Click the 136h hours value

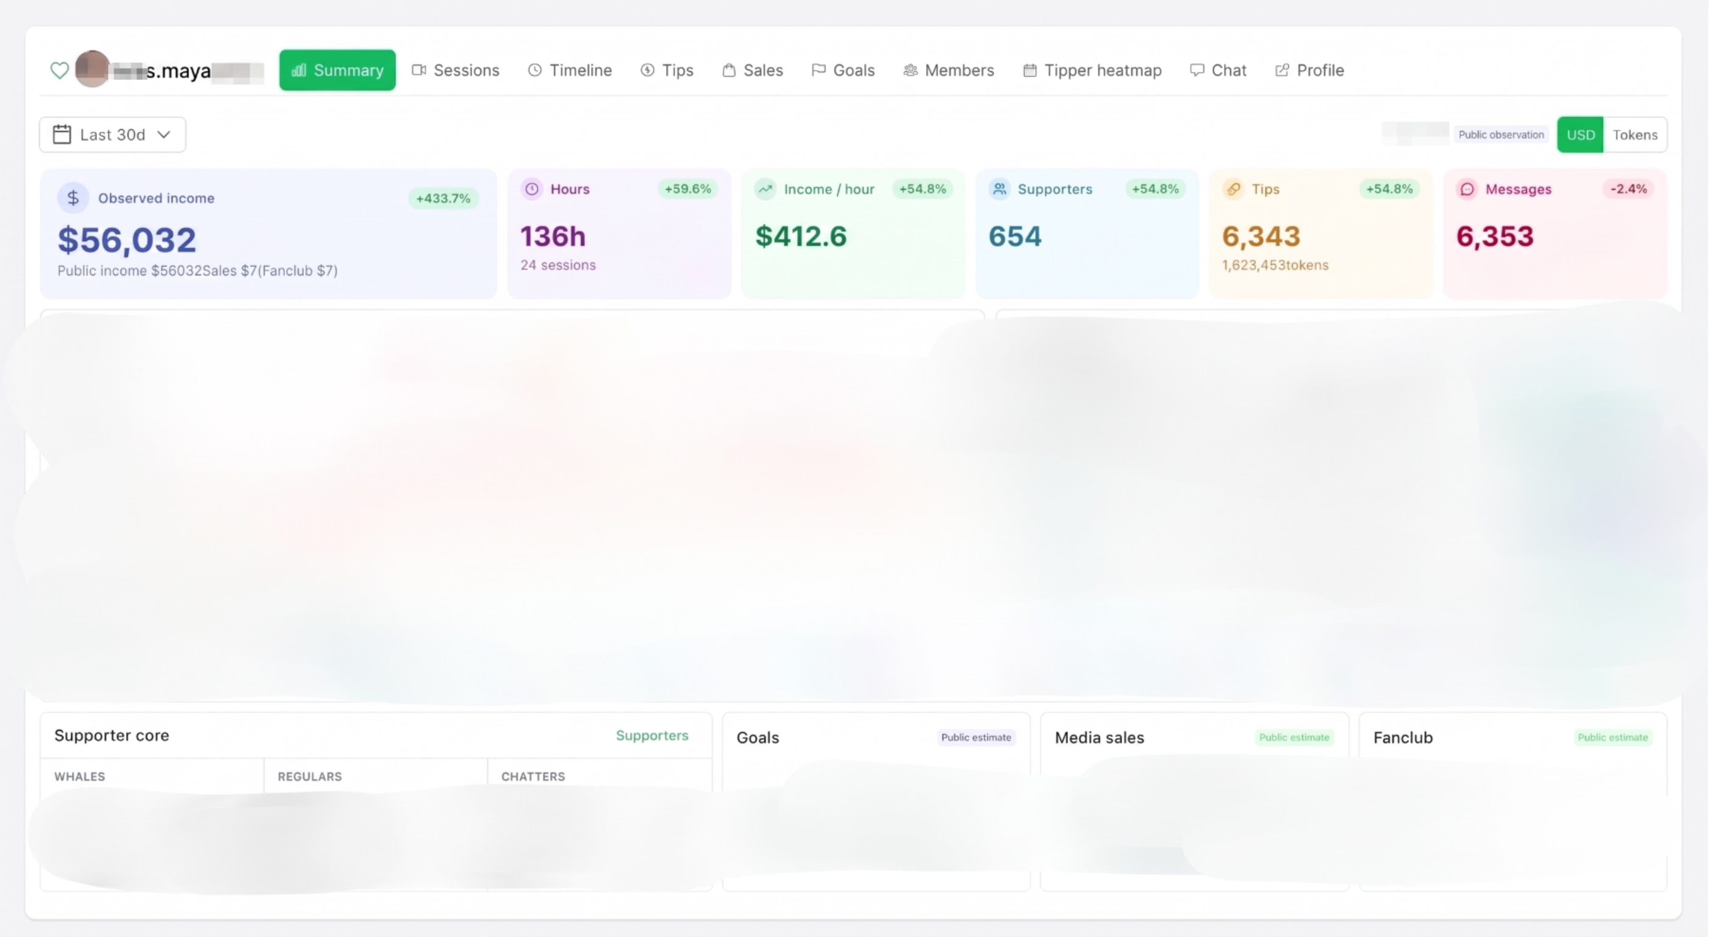[553, 236]
